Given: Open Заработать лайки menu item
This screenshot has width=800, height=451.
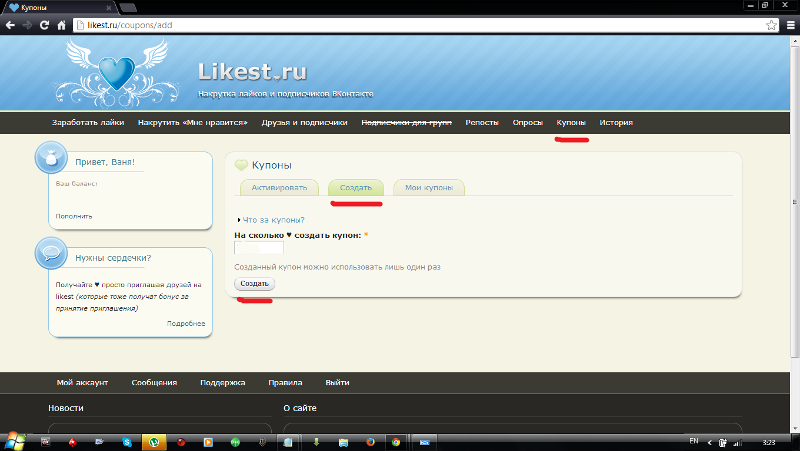Looking at the screenshot, I should click(x=88, y=123).
